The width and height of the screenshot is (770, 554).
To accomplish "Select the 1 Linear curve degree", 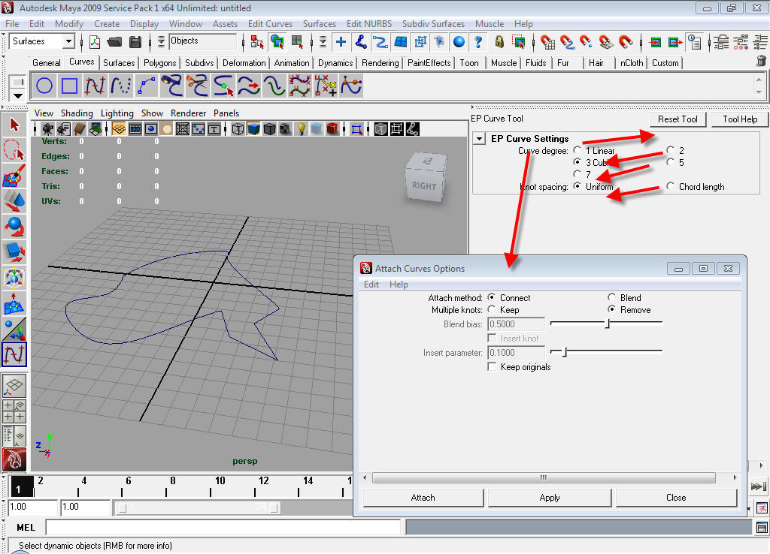I will click(x=577, y=150).
